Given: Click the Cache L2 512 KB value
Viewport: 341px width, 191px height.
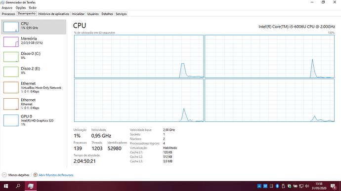Looking at the screenshot, I should pyautogui.click(x=168, y=156).
